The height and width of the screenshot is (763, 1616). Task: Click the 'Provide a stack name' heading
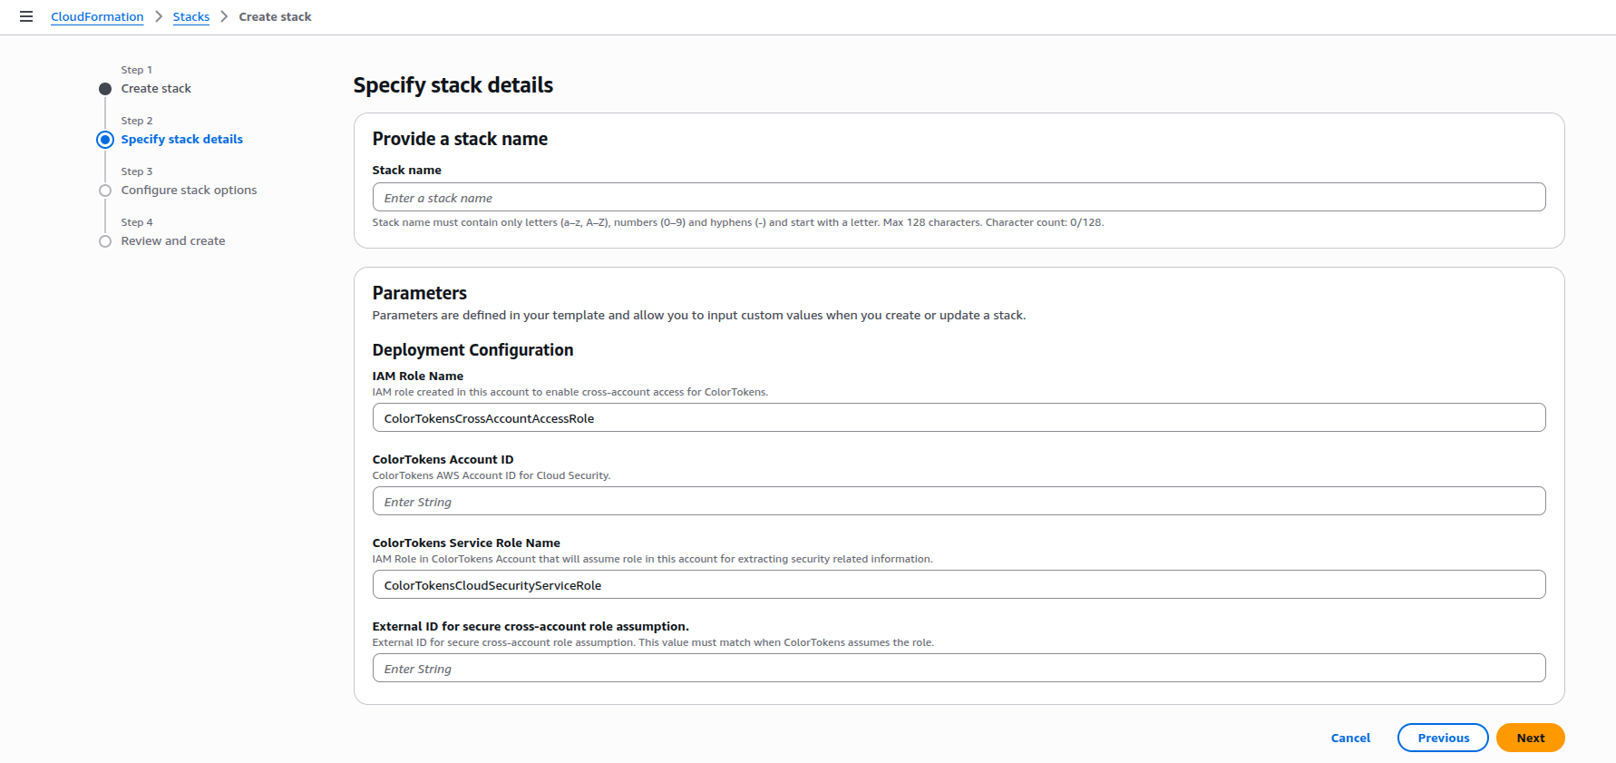click(x=460, y=139)
